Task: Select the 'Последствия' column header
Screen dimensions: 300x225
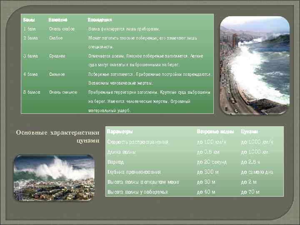Action: click(x=100, y=20)
